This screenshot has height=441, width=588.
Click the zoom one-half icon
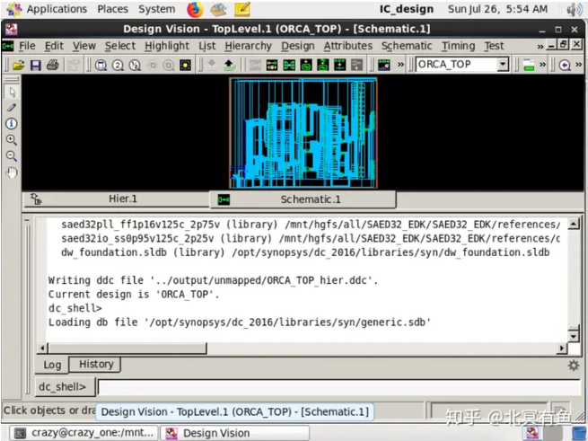click(x=135, y=66)
